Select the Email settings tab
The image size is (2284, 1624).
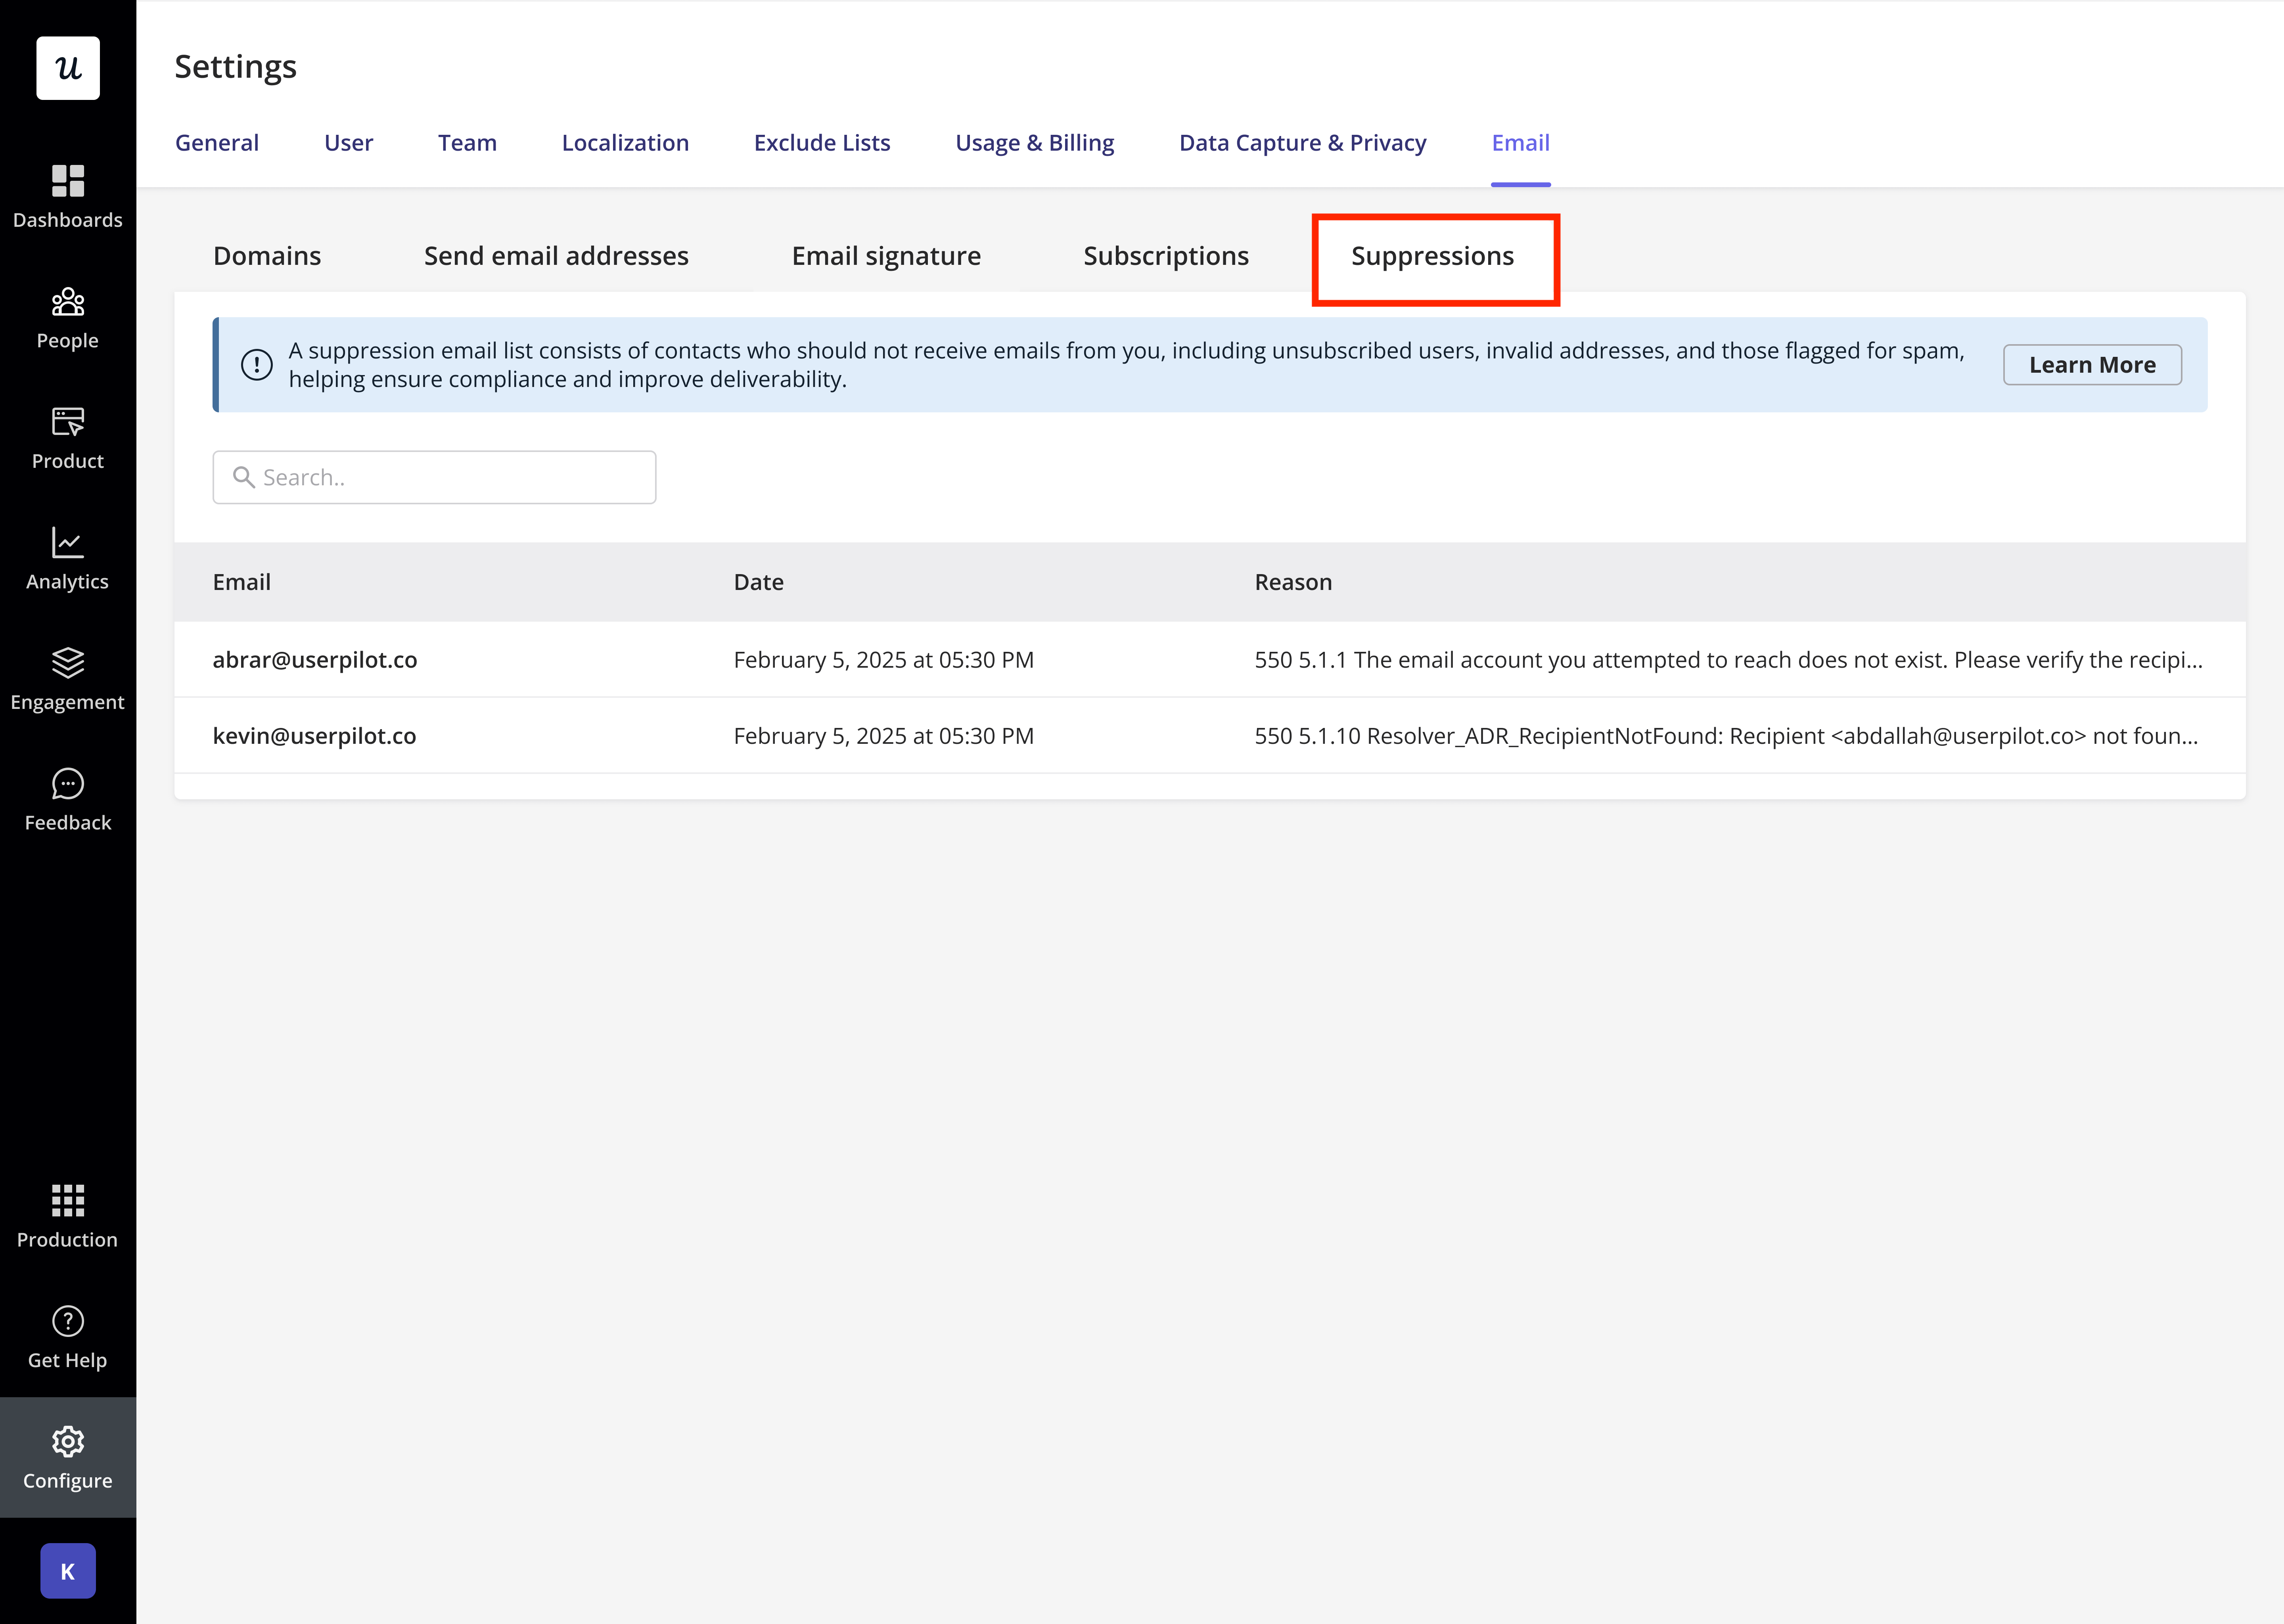1521,143
